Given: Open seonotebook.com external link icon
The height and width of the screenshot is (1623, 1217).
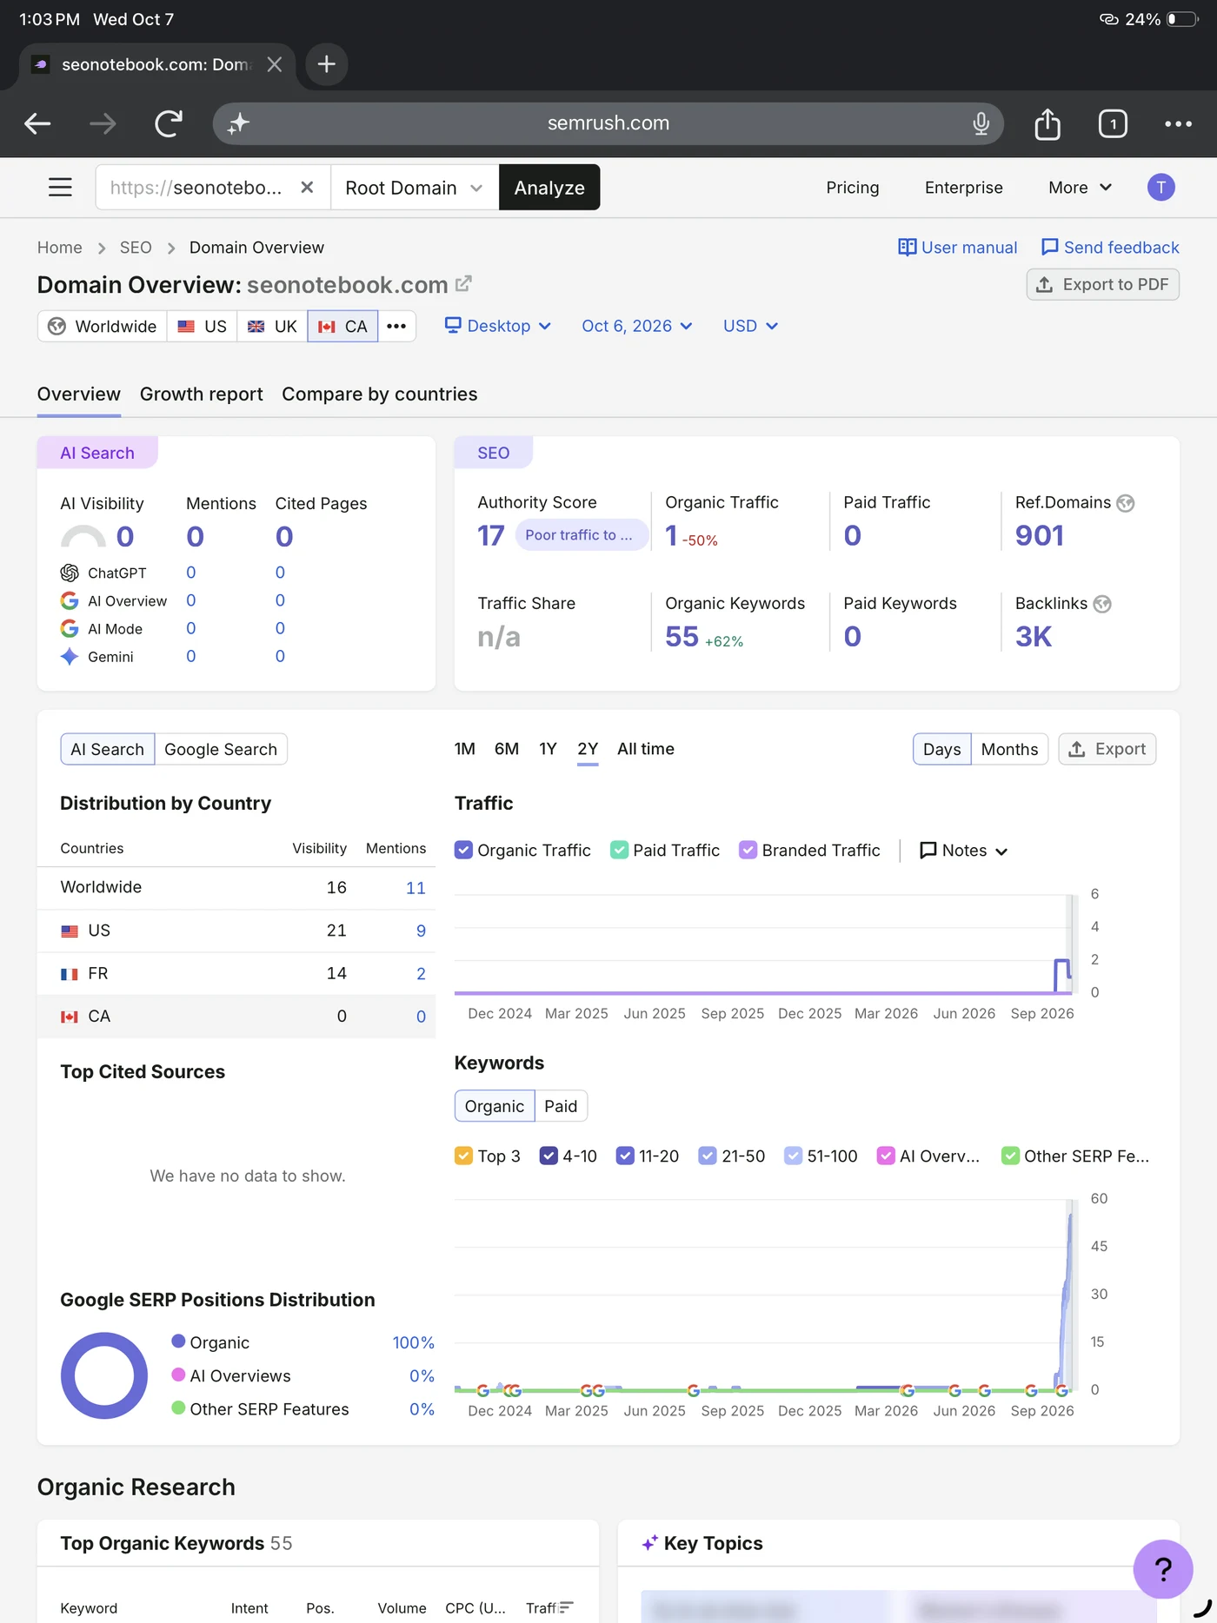Looking at the screenshot, I should [463, 283].
